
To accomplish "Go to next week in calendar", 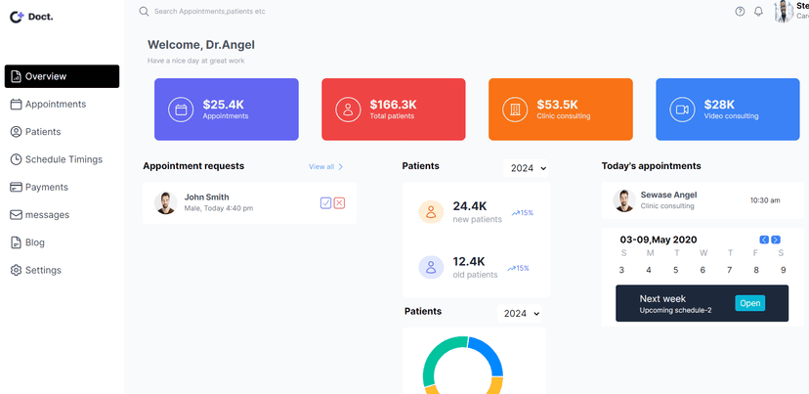I will [776, 240].
